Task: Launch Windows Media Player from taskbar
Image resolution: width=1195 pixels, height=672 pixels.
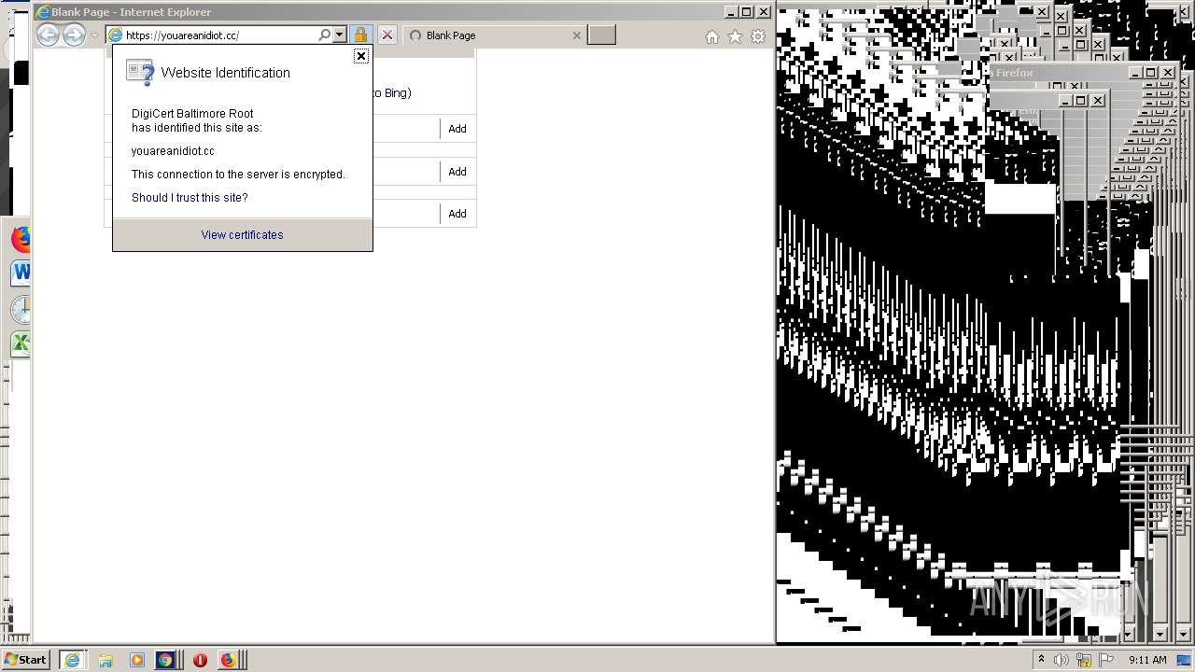Action: (137, 660)
